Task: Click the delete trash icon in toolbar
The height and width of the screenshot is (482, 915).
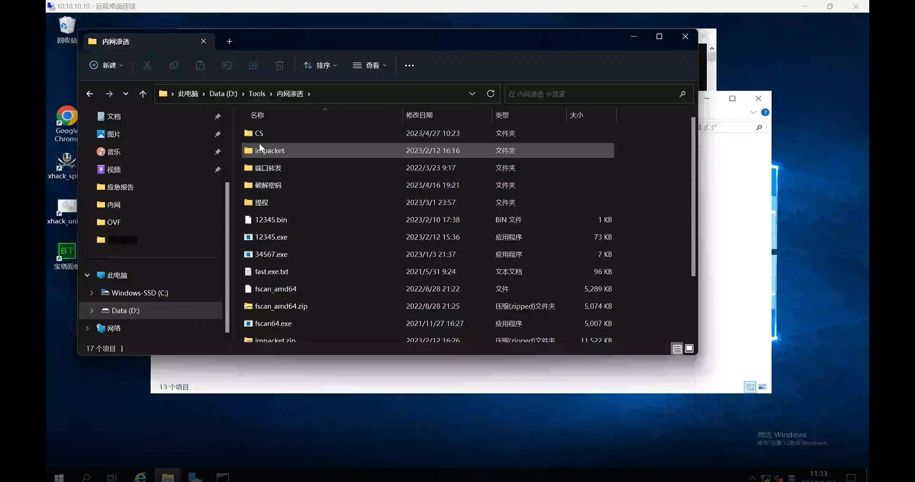Action: coord(280,65)
